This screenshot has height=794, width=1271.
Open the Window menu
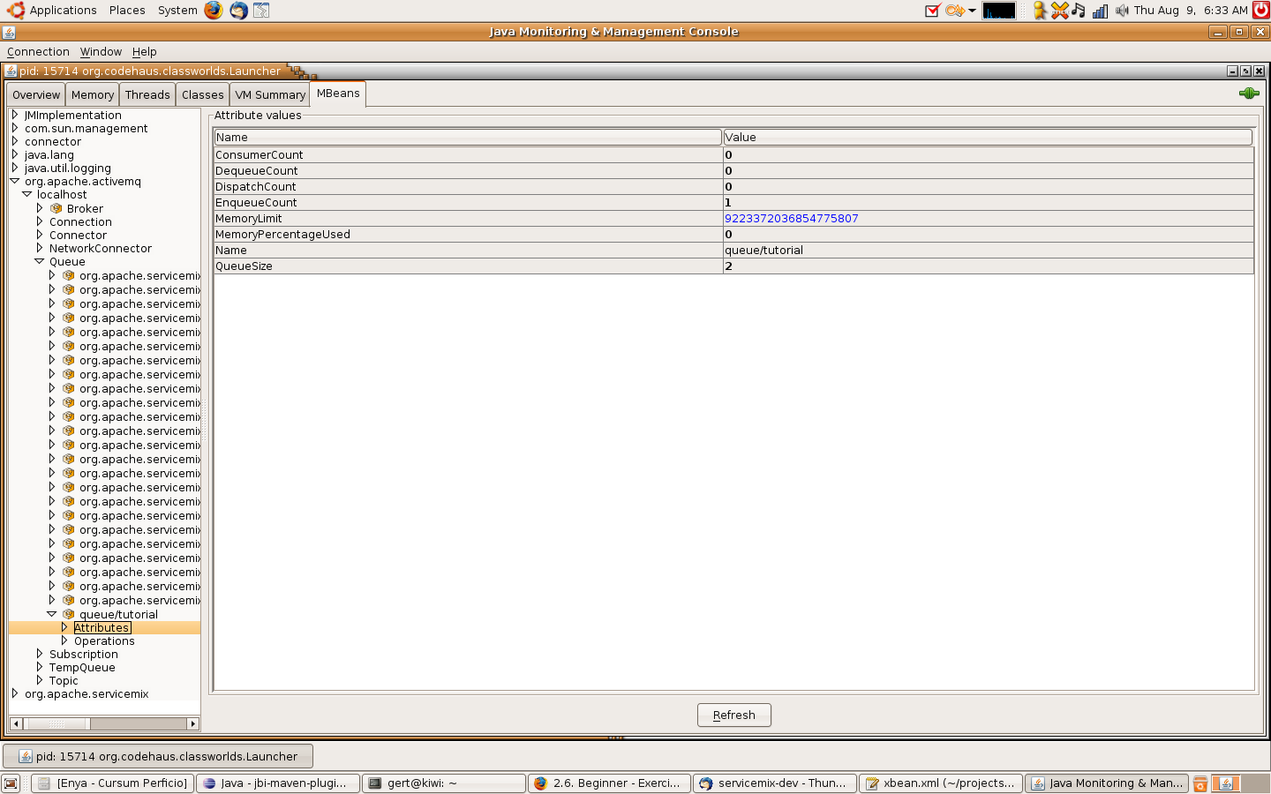coord(101,52)
